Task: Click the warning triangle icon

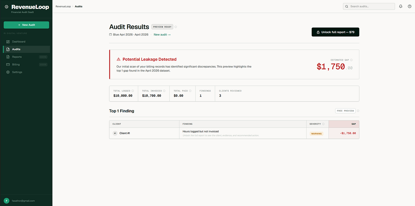Action: pos(118,59)
